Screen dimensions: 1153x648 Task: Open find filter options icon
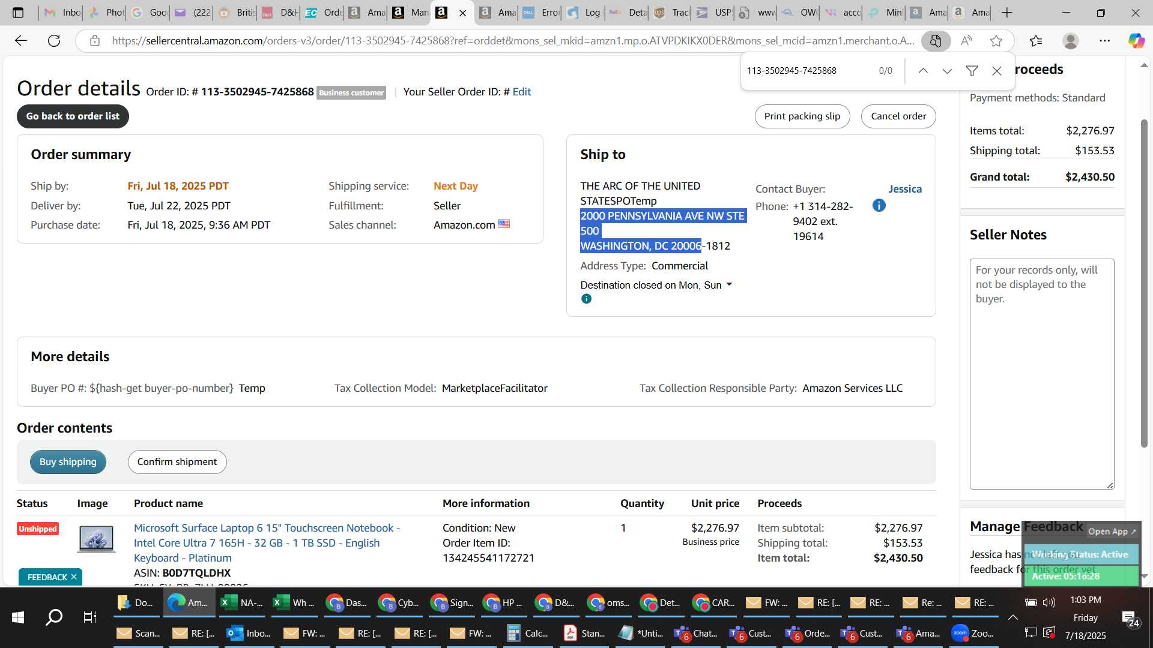972,71
